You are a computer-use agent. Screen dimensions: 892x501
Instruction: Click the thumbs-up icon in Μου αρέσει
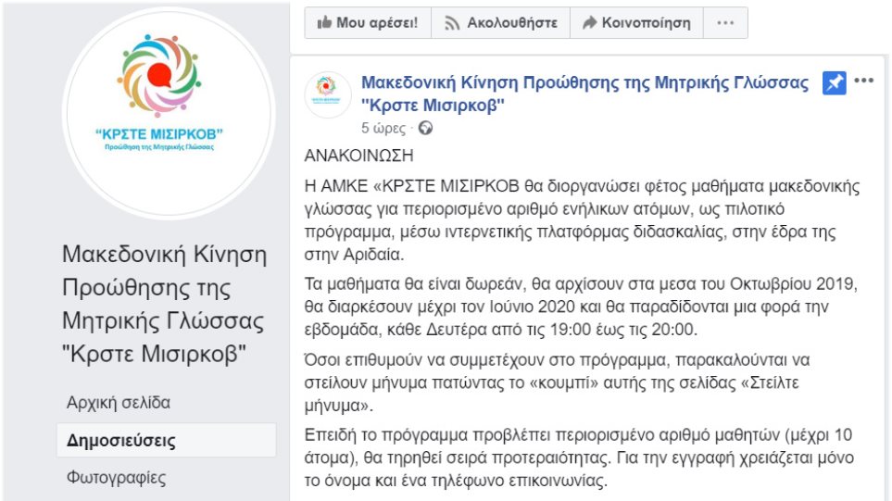(x=324, y=22)
